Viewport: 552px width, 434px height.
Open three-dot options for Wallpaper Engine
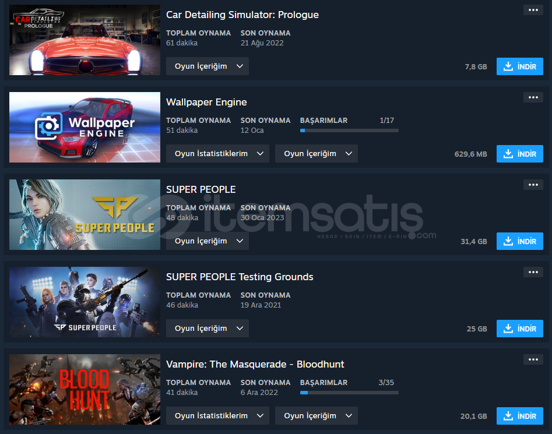[x=533, y=97]
